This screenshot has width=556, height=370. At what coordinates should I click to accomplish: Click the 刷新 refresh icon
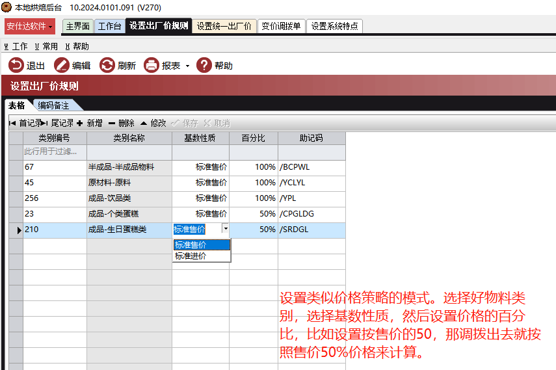coord(107,66)
